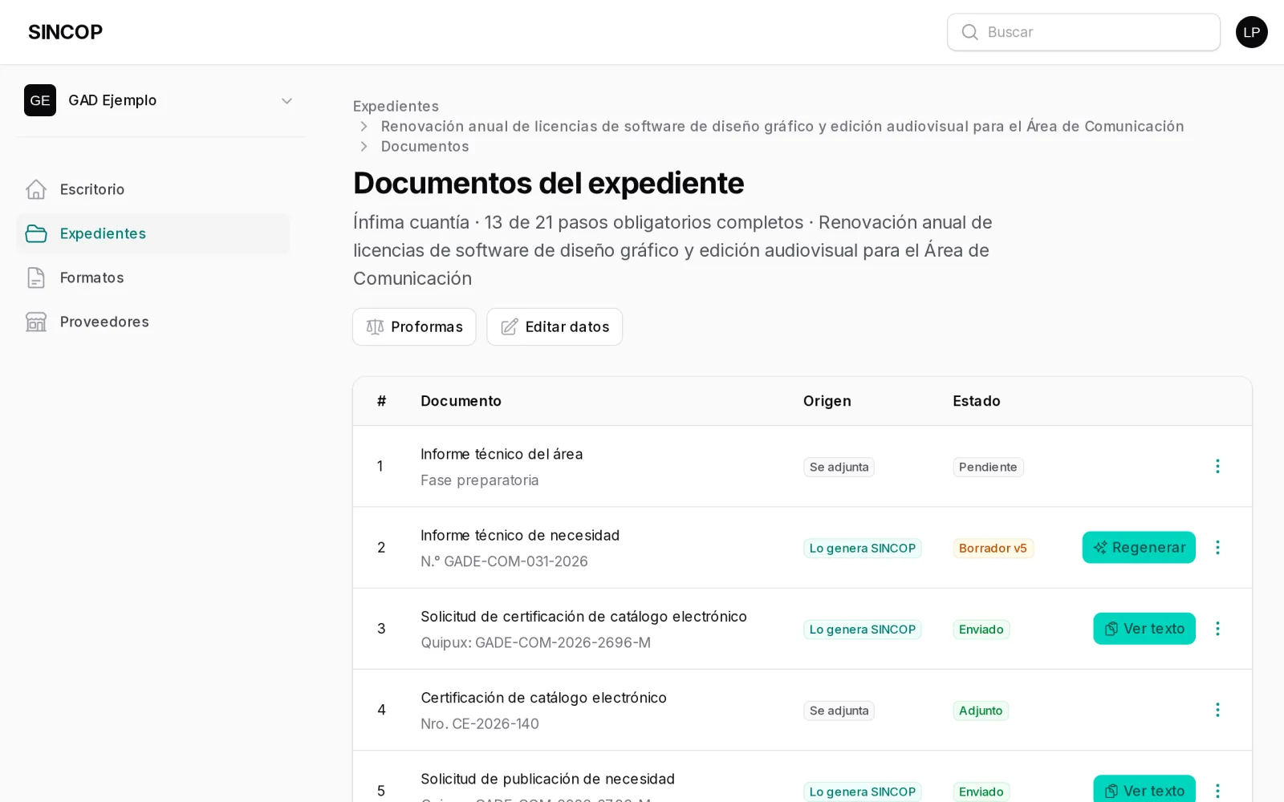Viewport: 1284px width, 802px height.
Task: Click the Origen column header
Action: tap(827, 401)
